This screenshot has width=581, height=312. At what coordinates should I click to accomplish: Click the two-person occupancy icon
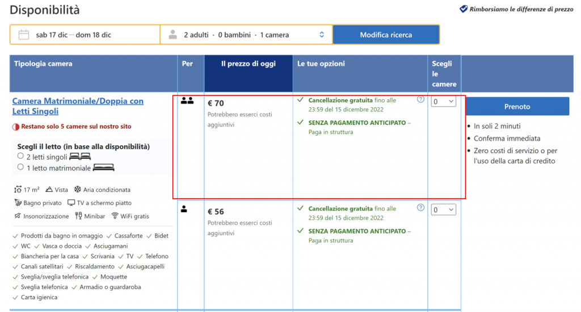(x=187, y=101)
